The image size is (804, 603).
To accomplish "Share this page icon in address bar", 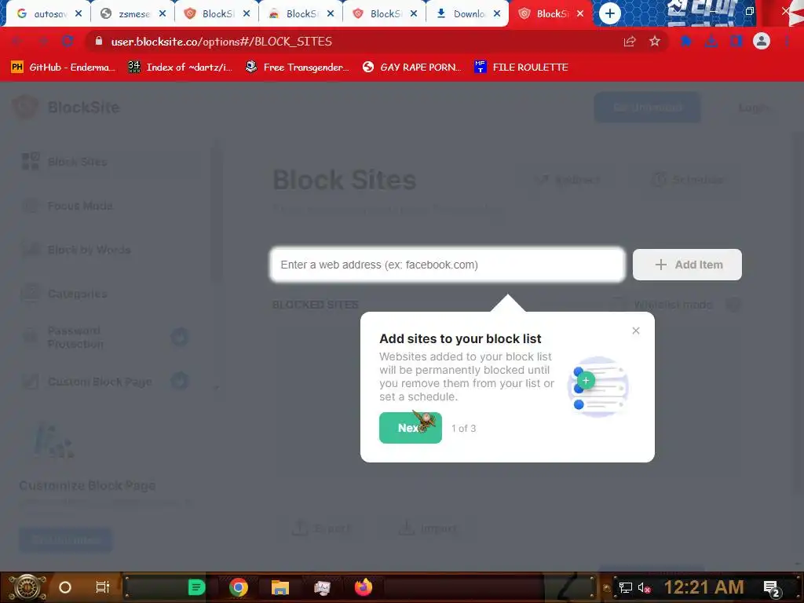I will [630, 42].
